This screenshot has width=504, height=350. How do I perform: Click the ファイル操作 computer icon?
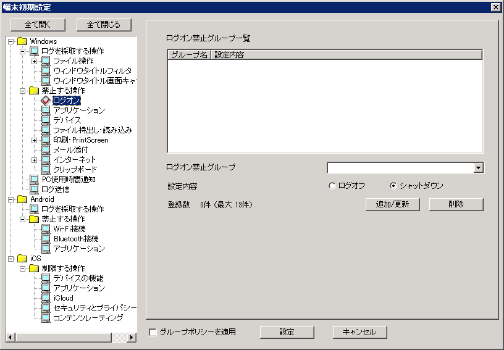46,61
